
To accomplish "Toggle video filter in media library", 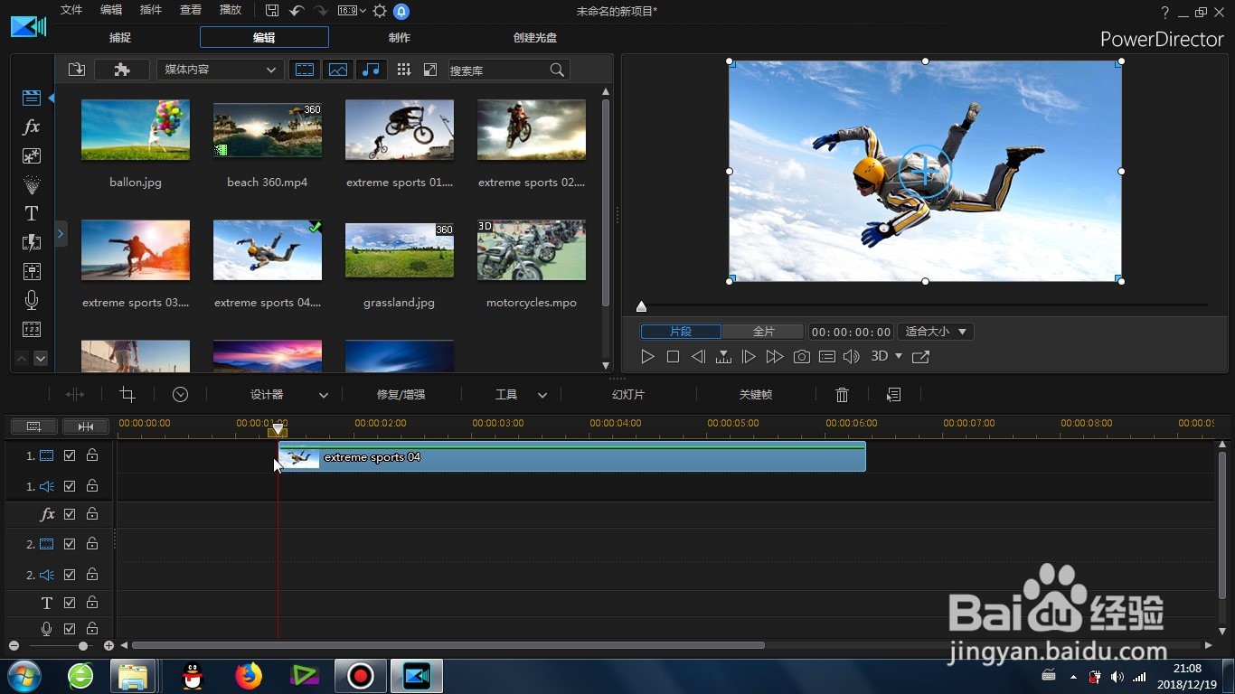I will point(306,70).
